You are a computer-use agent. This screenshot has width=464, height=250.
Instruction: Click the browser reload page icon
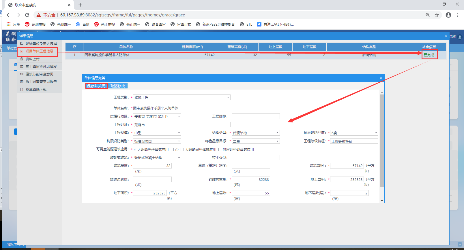[27, 15]
